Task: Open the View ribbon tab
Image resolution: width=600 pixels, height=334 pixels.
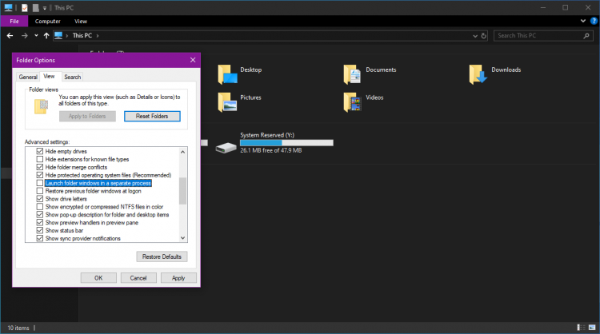Action: tap(81, 21)
